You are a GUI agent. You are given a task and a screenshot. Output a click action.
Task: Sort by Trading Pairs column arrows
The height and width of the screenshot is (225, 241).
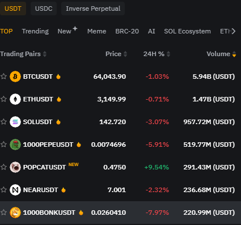click(x=45, y=54)
